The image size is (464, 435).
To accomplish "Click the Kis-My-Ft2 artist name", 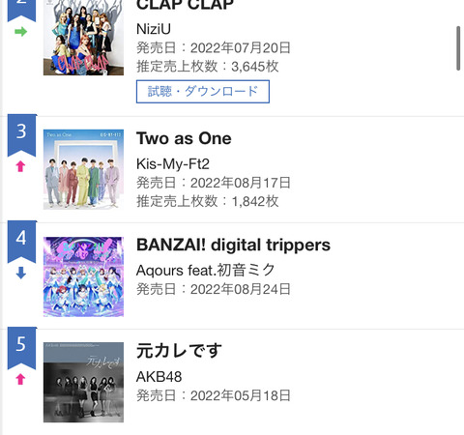I will pyautogui.click(x=173, y=164).
